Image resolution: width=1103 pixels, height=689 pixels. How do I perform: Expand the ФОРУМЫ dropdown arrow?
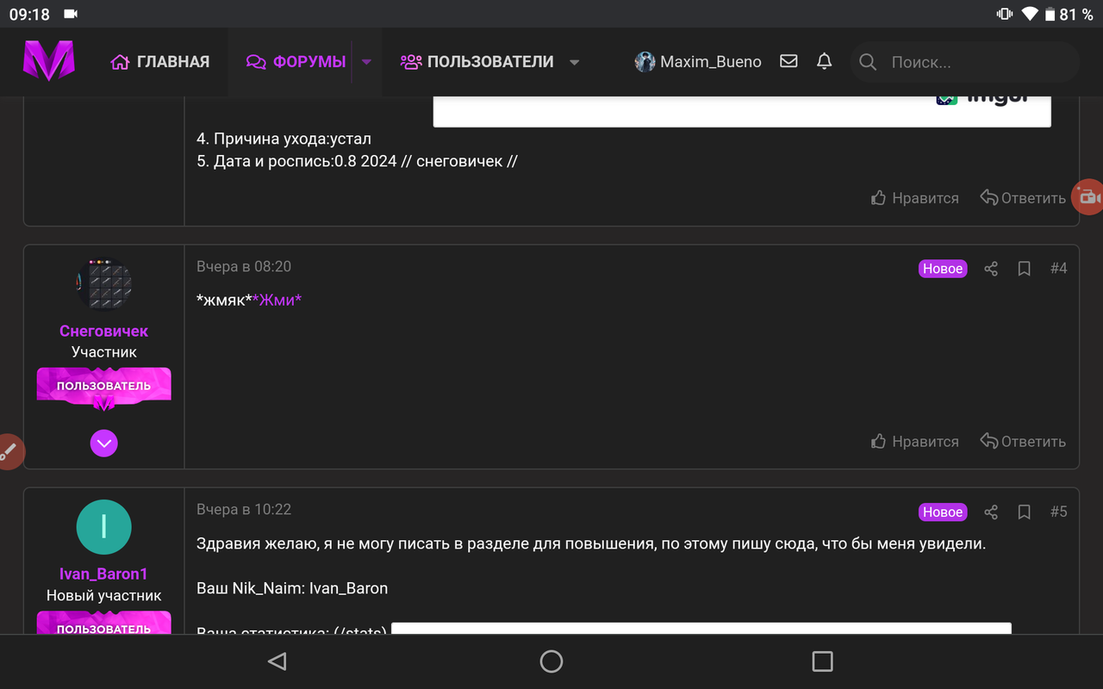[366, 61]
